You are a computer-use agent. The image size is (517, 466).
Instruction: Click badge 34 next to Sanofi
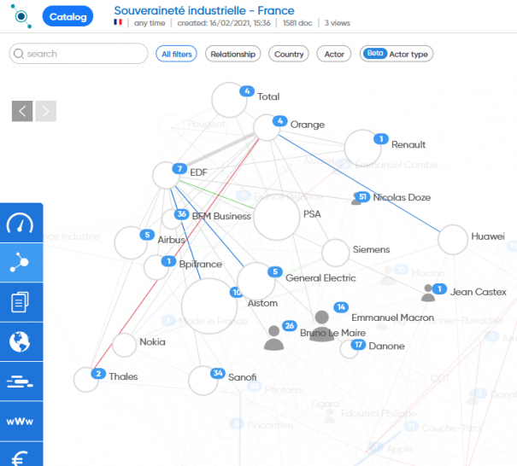coord(218,373)
